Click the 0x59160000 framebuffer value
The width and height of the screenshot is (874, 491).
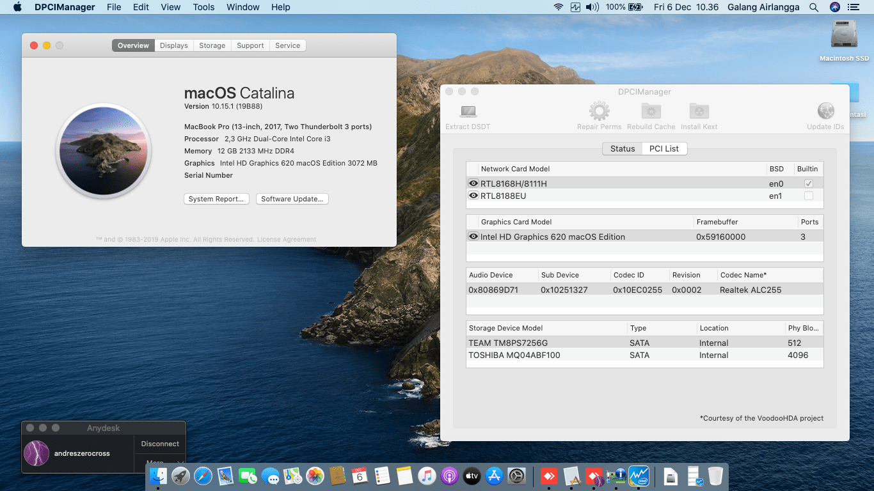[720, 237]
